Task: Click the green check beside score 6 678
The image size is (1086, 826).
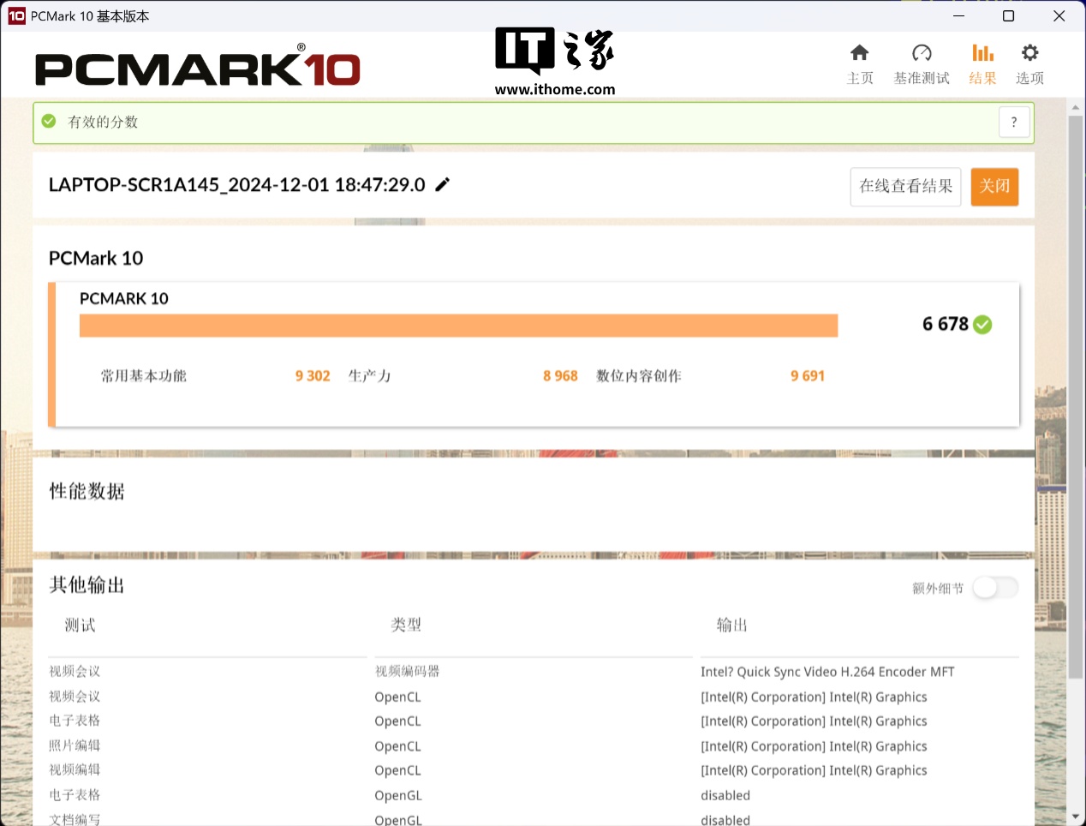Action: pos(983,325)
